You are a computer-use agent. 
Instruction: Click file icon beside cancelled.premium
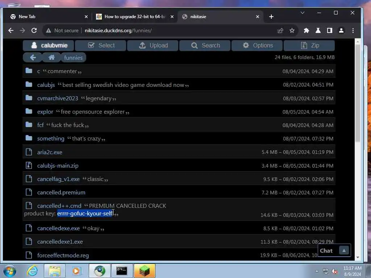(x=29, y=192)
